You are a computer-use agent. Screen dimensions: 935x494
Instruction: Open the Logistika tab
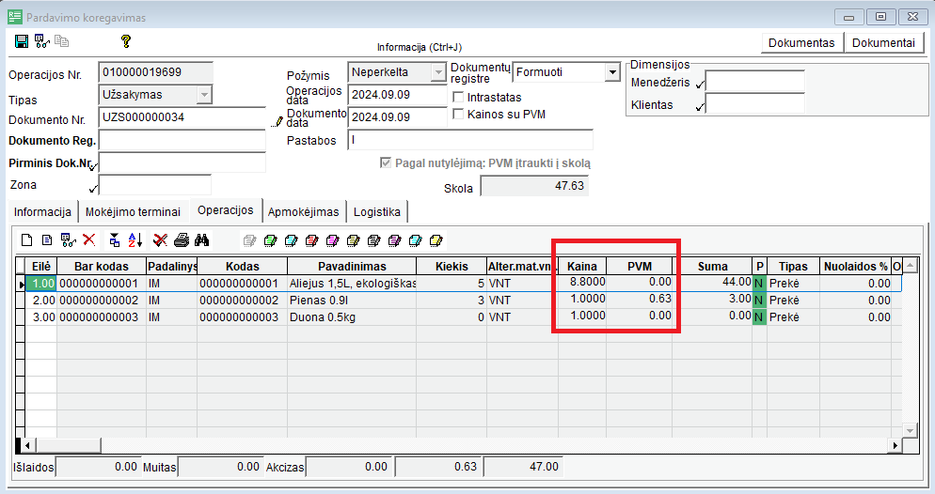pyautogui.click(x=376, y=211)
